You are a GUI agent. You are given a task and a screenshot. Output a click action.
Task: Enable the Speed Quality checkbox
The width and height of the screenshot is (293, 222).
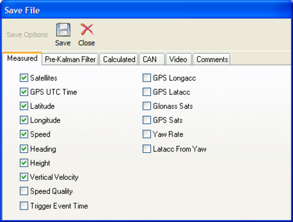[x=24, y=191]
